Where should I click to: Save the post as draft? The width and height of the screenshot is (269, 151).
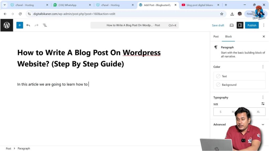click(218, 25)
